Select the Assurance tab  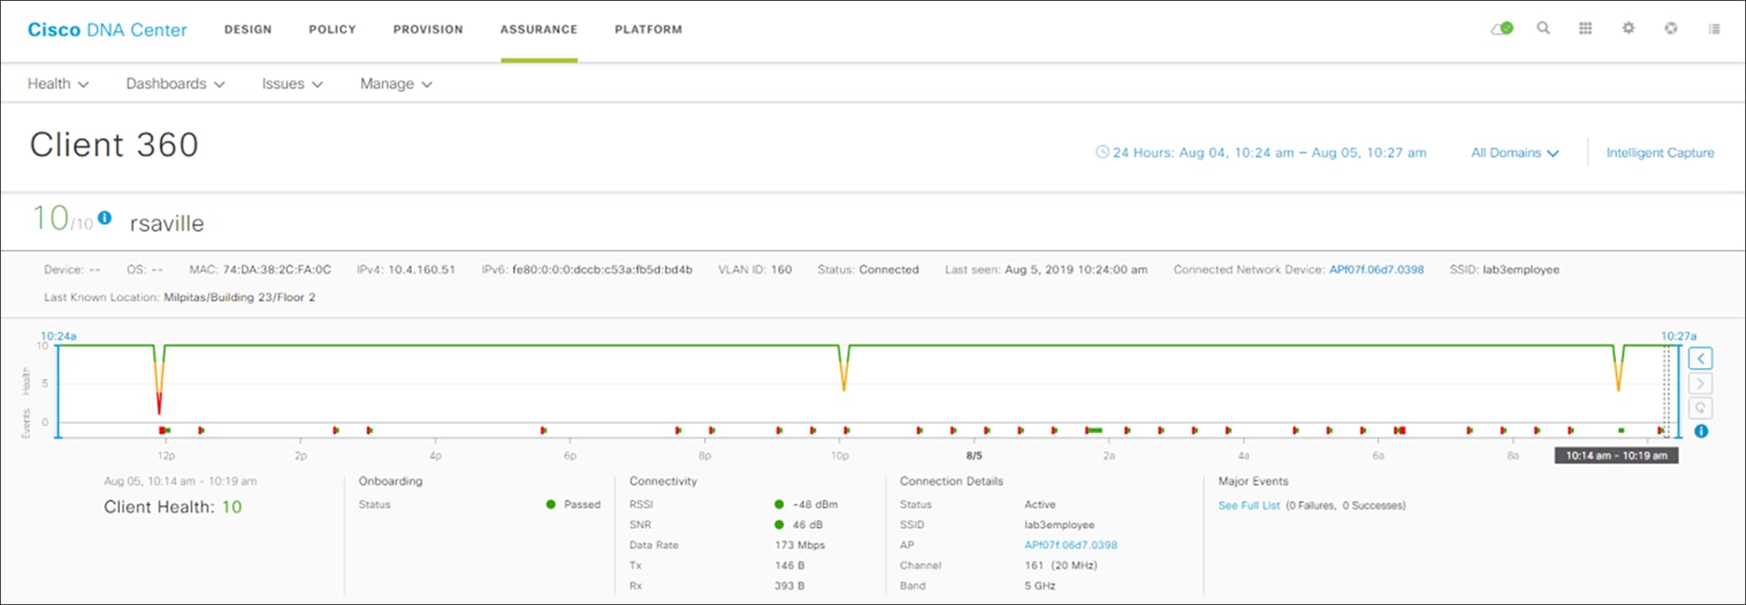click(x=539, y=30)
